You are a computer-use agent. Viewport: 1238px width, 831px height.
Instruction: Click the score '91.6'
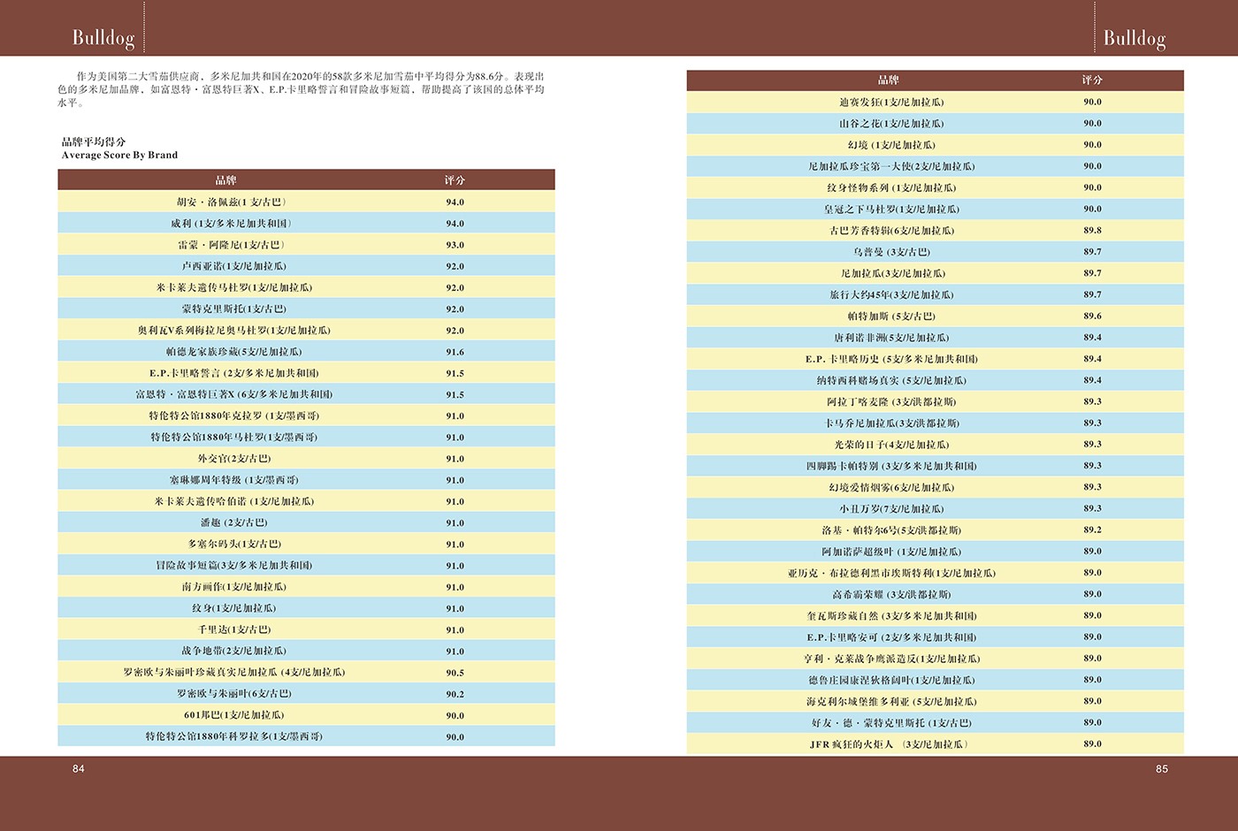tap(455, 352)
